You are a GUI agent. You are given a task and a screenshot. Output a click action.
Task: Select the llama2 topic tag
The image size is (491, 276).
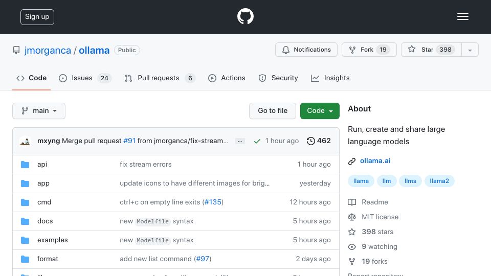439,181
